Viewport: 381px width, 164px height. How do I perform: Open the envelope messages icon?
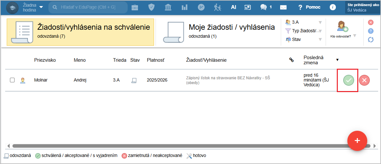(x=283, y=7)
